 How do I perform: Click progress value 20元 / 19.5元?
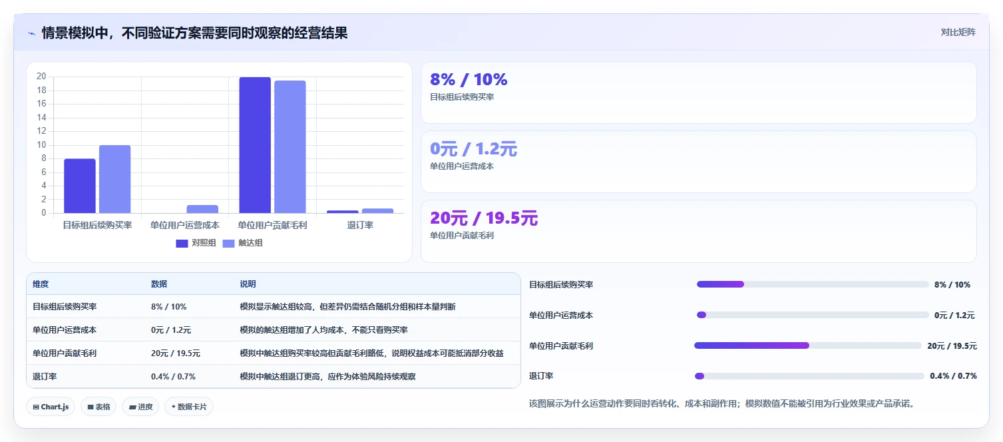click(x=952, y=345)
